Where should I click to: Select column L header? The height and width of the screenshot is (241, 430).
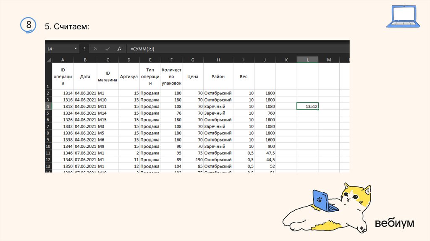click(x=307, y=60)
